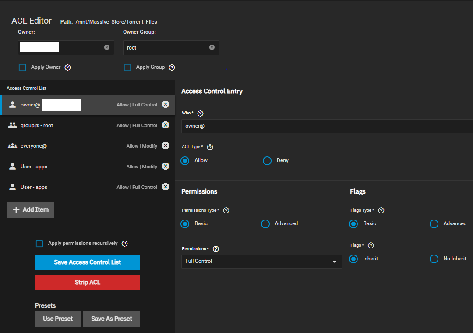Image resolution: width=473 pixels, height=333 pixels.
Task: Open the Permissions Full Control dropdown
Action: [x=261, y=262]
